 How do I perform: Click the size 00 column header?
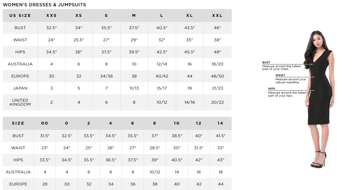(x=45, y=123)
